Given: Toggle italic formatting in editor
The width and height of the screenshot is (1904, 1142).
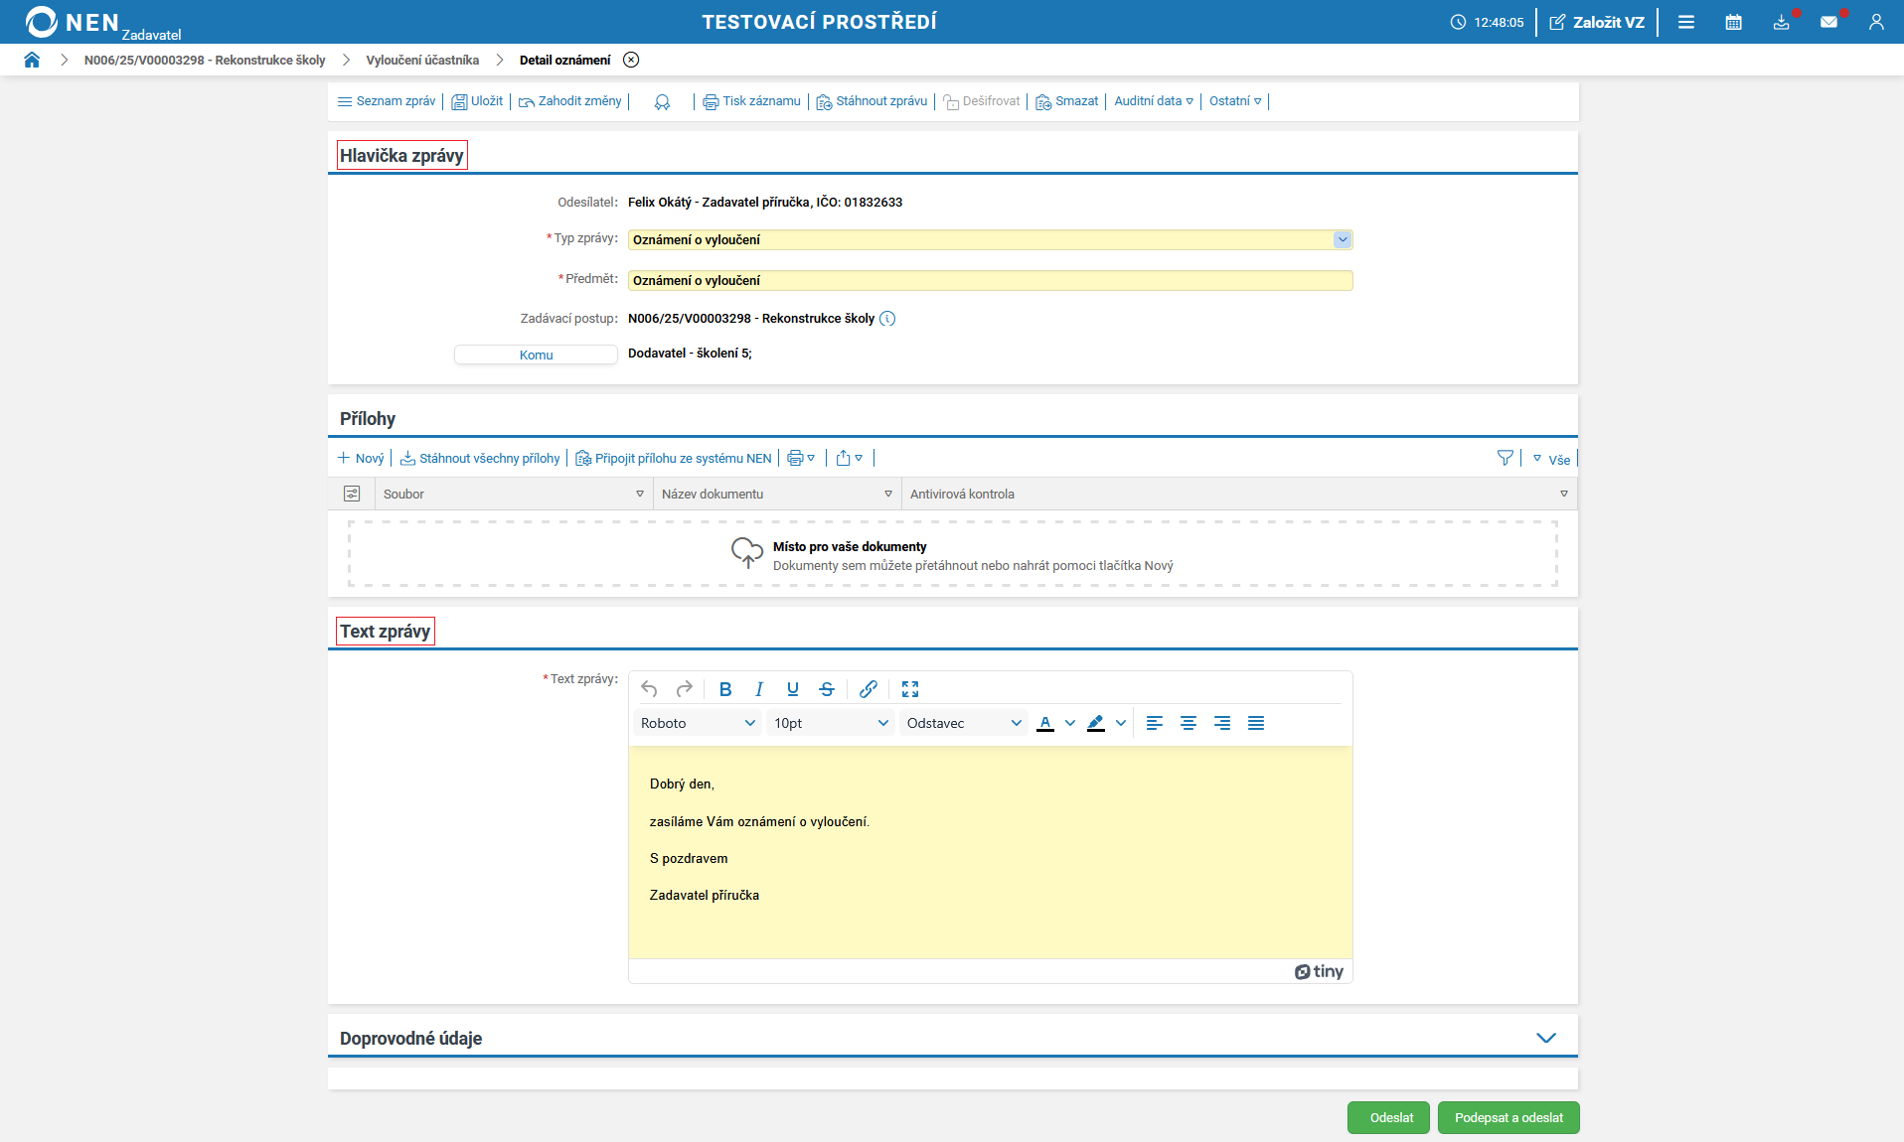Looking at the screenshot, I should [x=759, y=689].
